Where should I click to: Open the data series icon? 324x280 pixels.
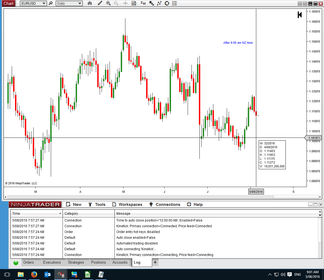pyautogui.click(x=151, y=3)
